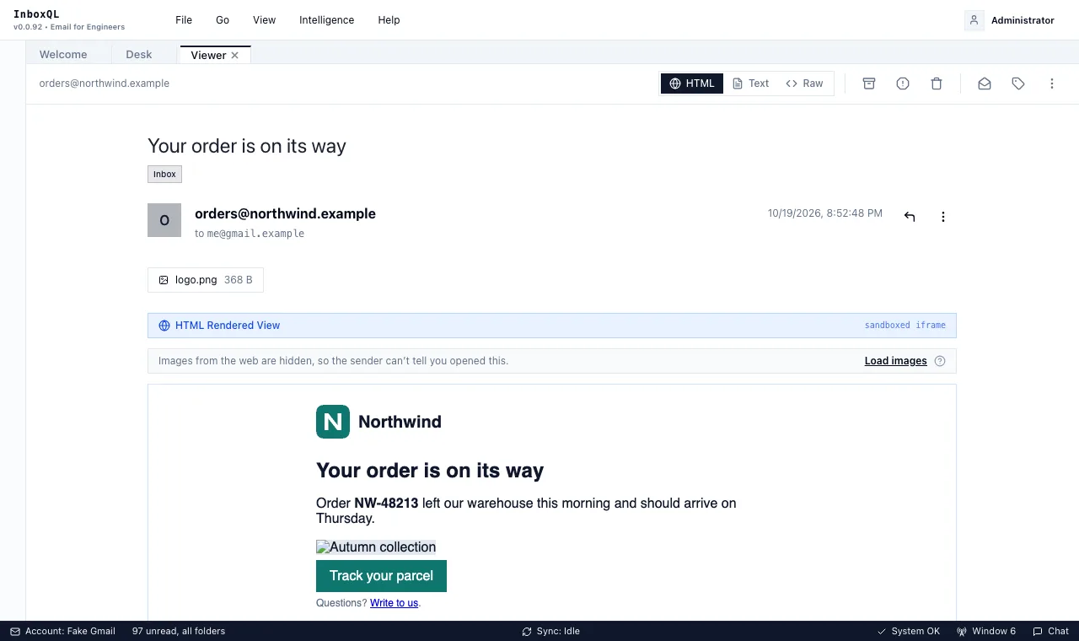Click Track your parcel button
Image resolution: width=1079 pixels, height=641 pixels.
coord(381,576)
